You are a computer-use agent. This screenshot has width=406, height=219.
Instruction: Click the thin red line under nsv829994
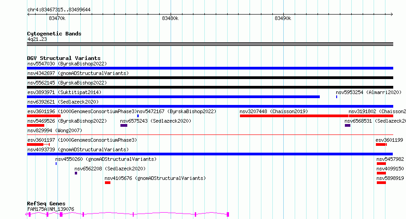[x=210, y=134]
